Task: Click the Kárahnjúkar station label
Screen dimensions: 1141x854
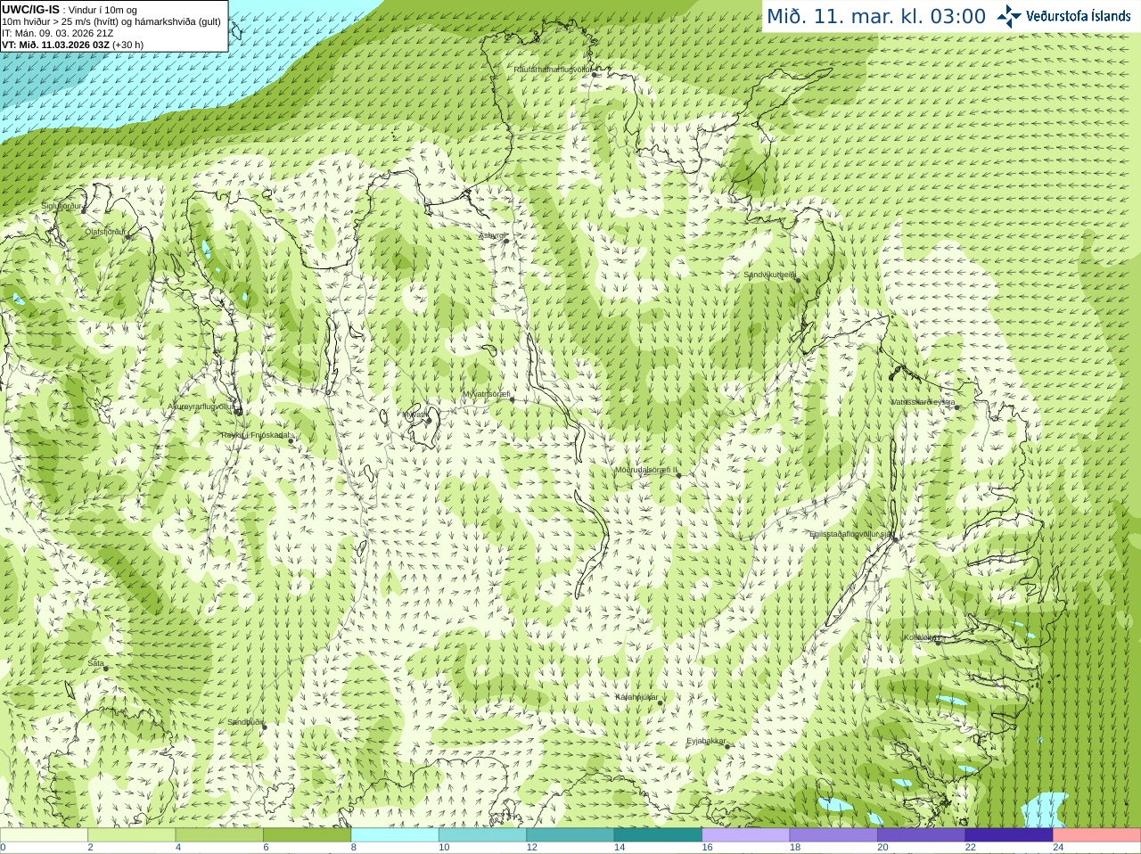Action: 636,697
